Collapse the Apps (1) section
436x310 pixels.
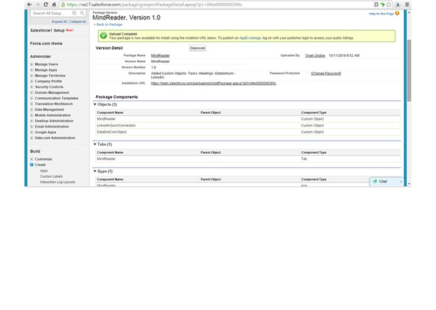click(x=95, y=171)
